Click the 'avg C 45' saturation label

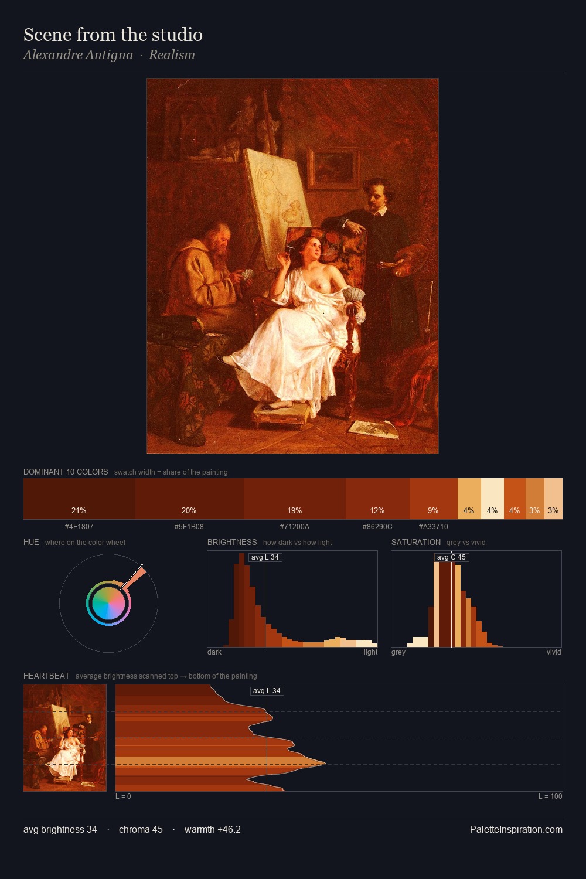click(451, 557)
